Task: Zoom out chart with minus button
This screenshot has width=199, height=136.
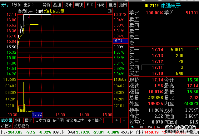Action: point(124,120)
